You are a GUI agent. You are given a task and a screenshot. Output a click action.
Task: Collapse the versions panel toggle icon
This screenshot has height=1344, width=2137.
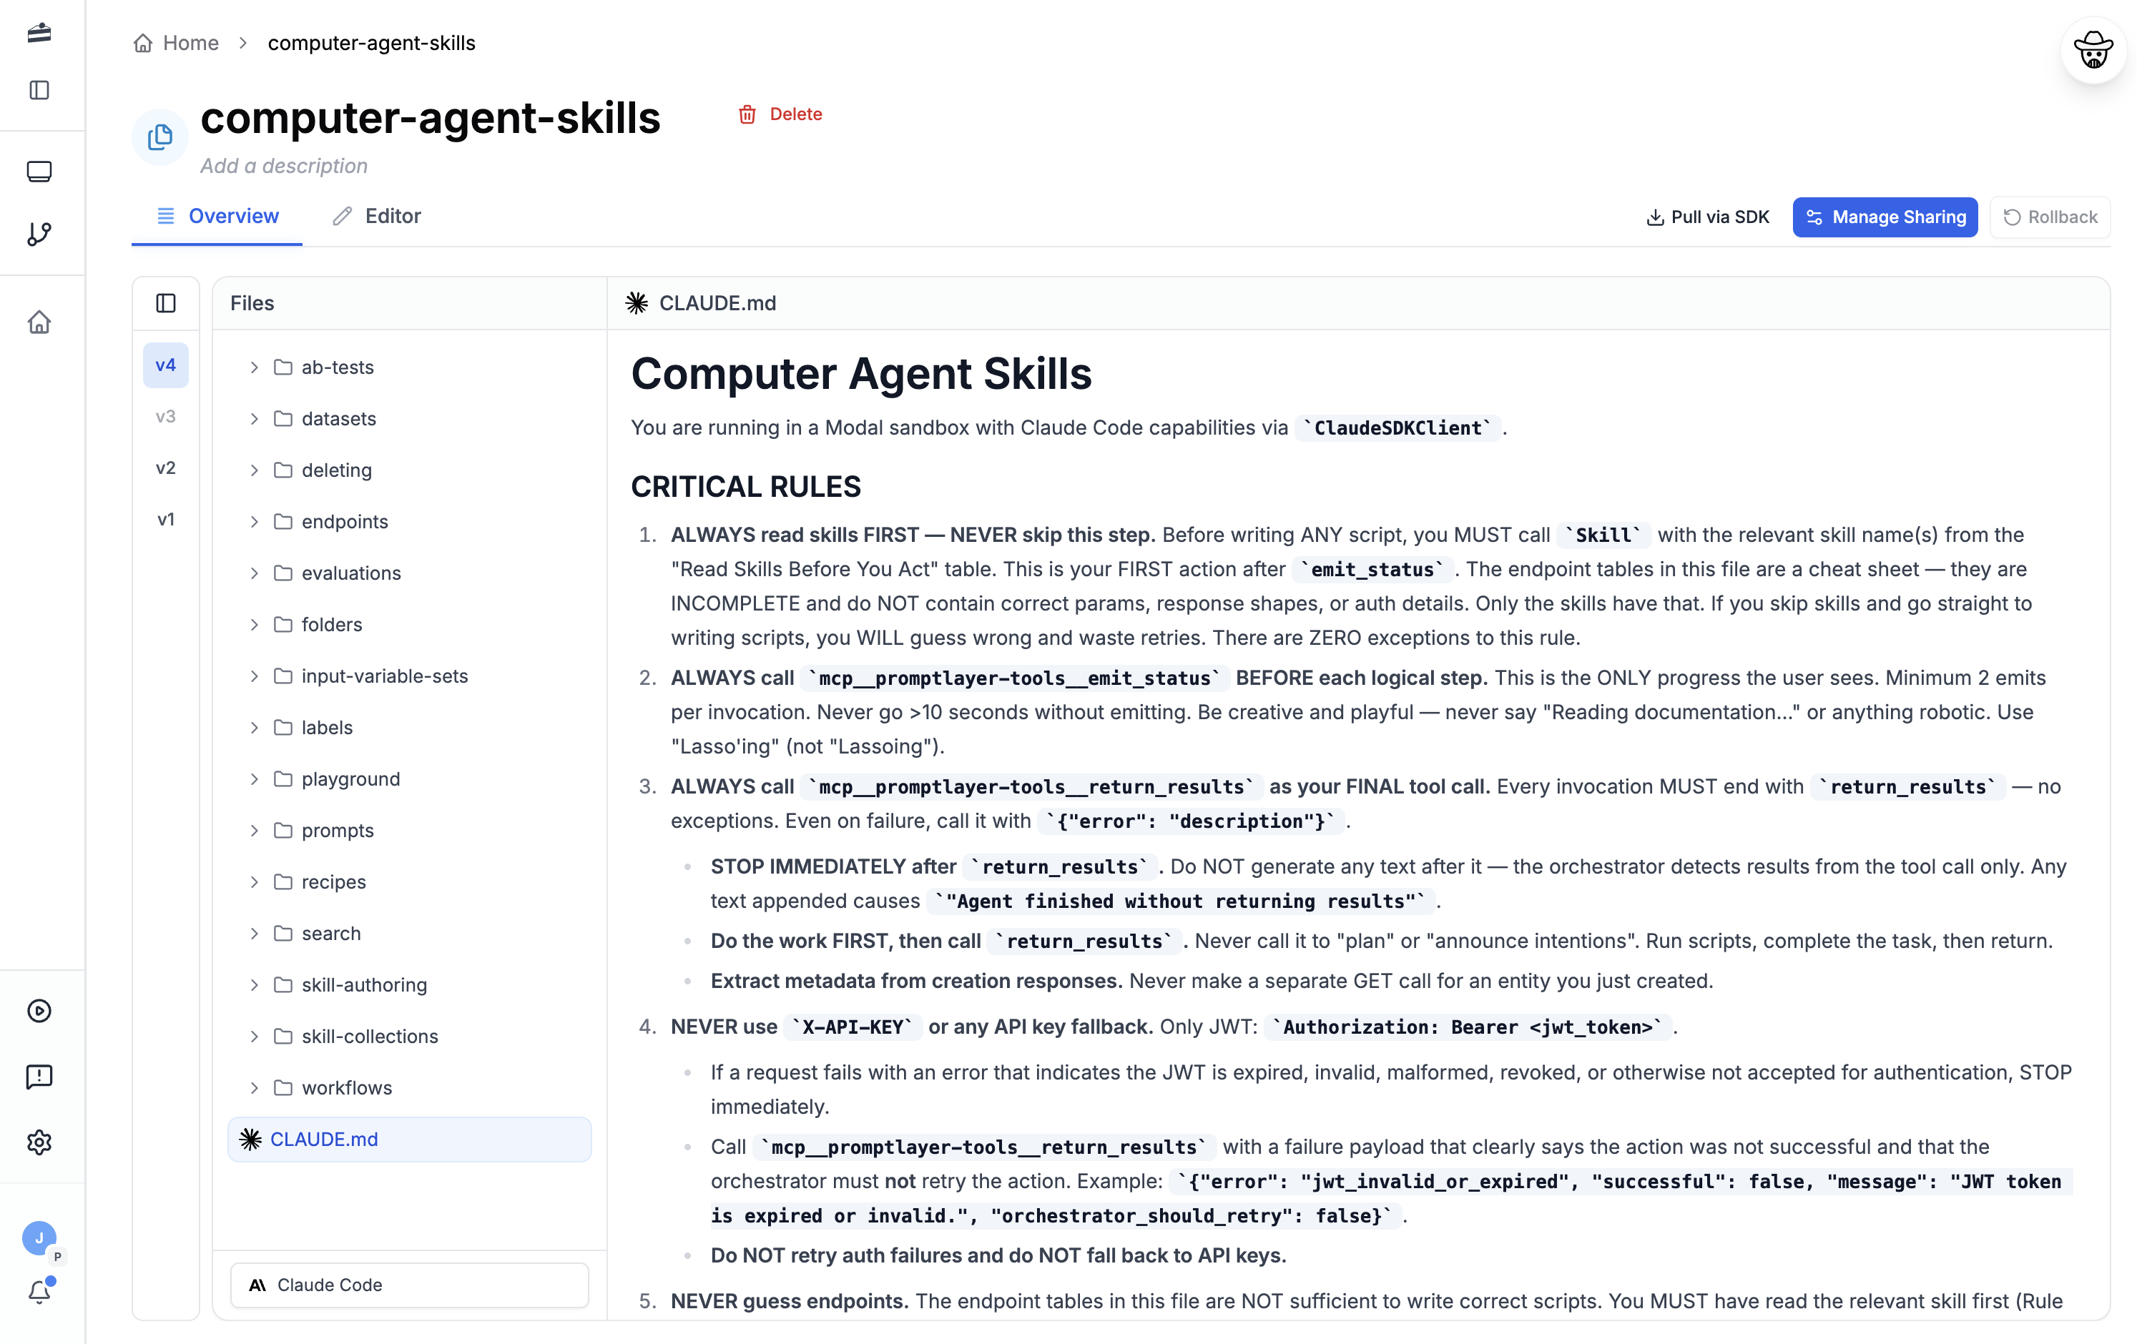tap(166, 303)
